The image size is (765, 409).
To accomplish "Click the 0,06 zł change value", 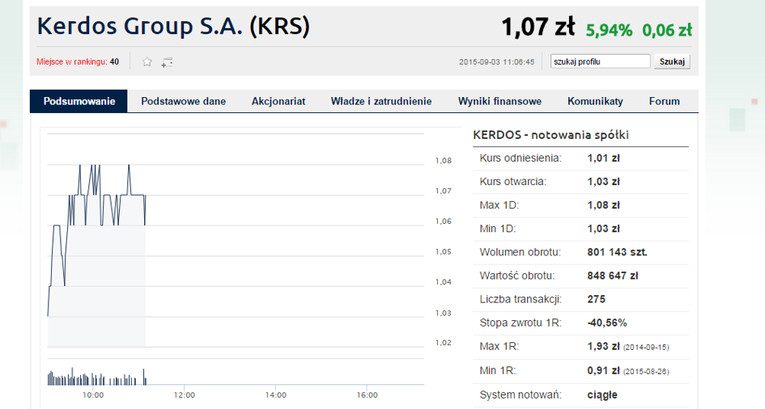I will 667,30.
